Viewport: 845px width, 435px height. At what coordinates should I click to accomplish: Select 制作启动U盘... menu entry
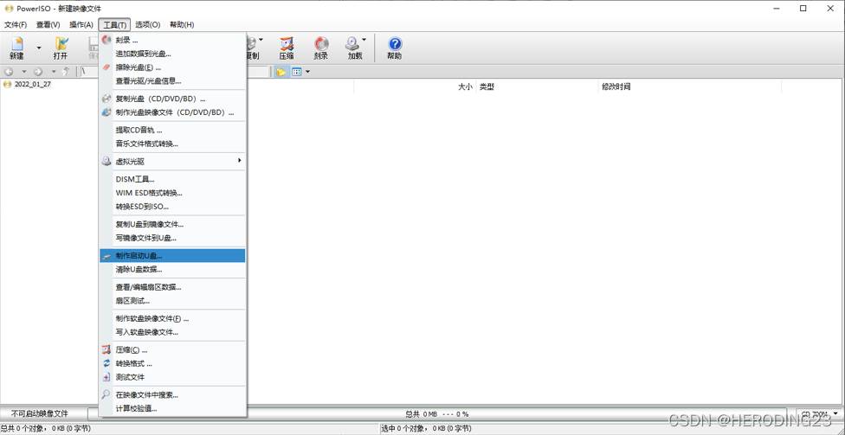pos(172,256)
